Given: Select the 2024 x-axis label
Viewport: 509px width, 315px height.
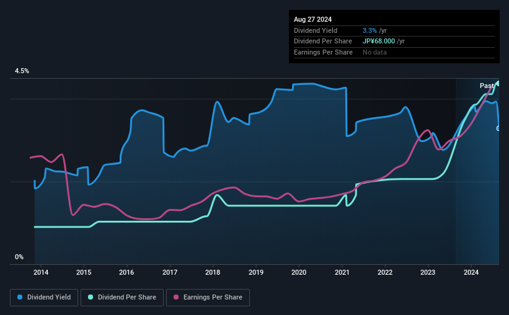Looking at the screenshot, I should click(471, 272).
